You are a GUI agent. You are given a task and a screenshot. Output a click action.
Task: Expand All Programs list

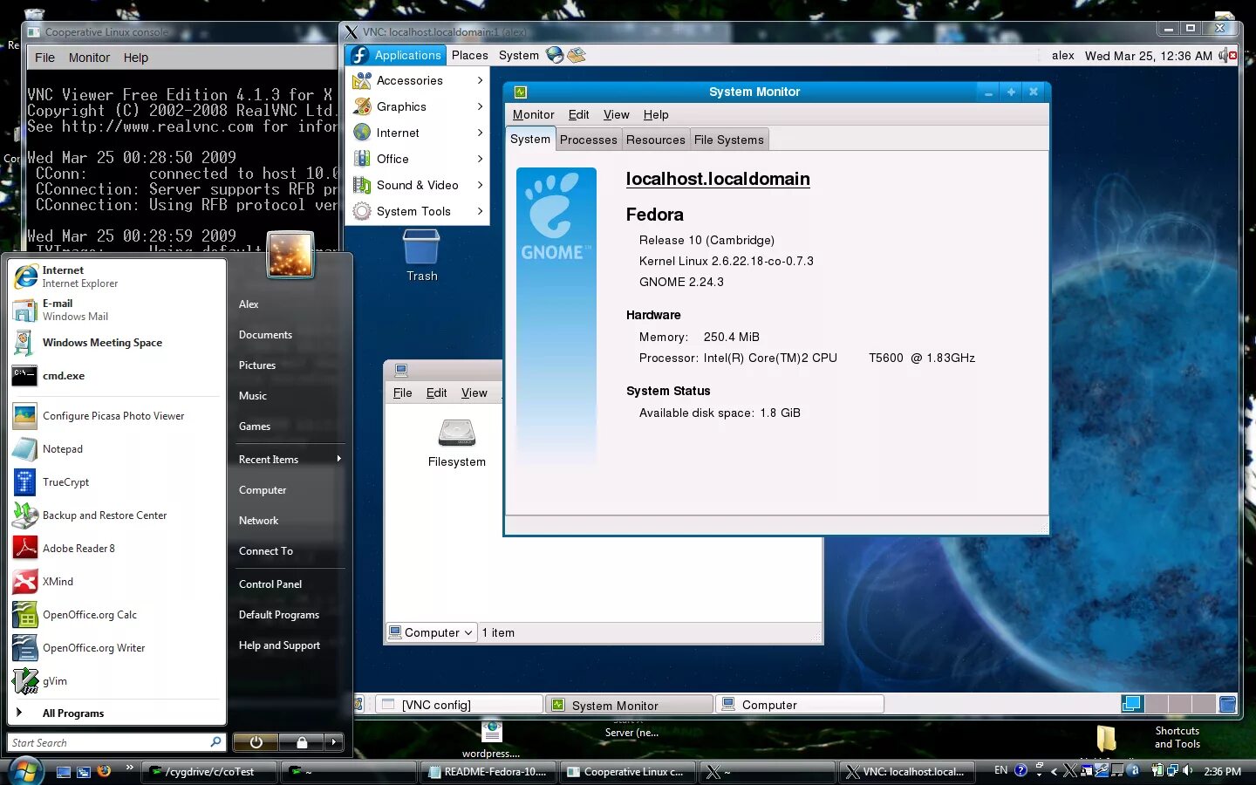pyautogui.click(x=116, y=713)
